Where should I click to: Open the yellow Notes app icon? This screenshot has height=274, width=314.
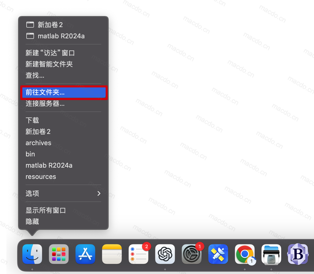(112, 254)
